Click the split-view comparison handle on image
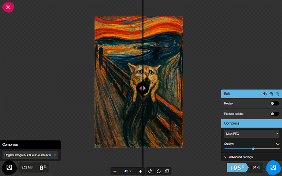Image resolution: width=282 pixels, height=176 pixels. tap(142, 88)
